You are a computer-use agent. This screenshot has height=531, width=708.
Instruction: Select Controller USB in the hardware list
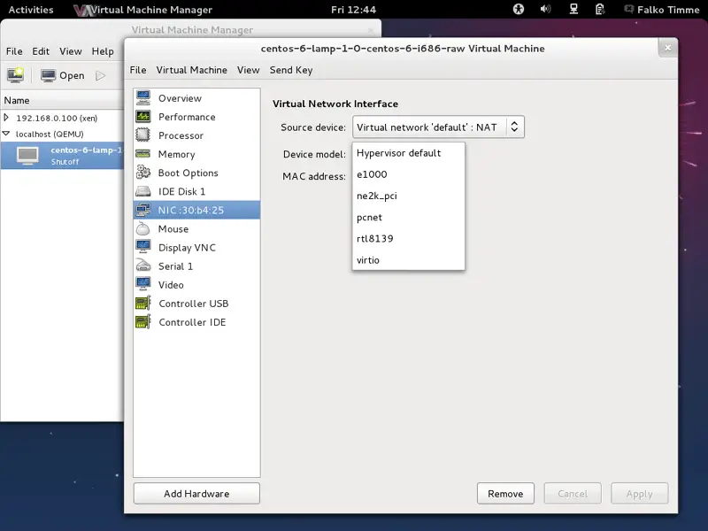tap(196, 303)
